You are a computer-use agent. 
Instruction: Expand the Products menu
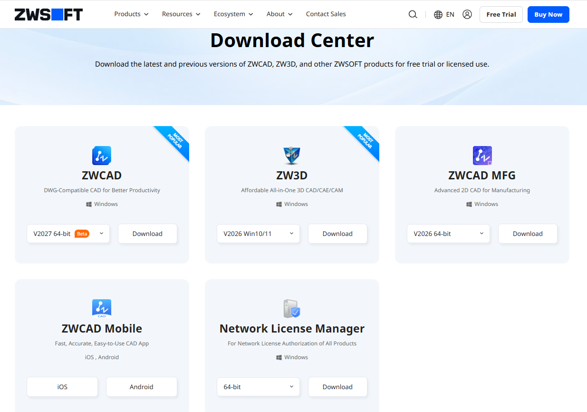point(132,14)
